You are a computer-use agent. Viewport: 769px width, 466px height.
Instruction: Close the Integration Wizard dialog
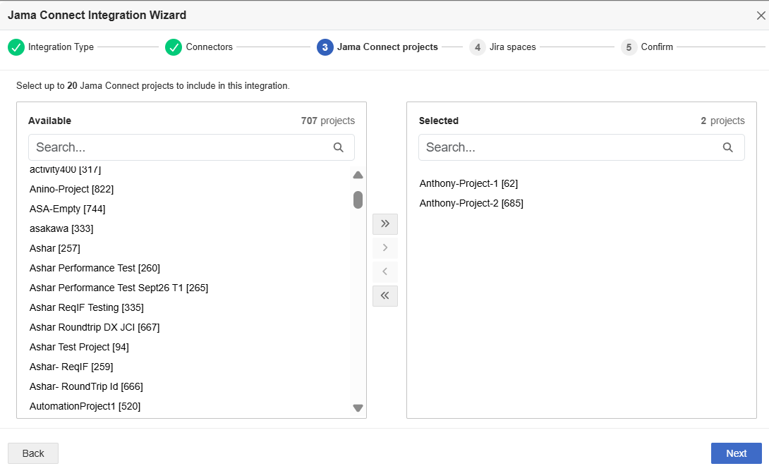point(761,16)
